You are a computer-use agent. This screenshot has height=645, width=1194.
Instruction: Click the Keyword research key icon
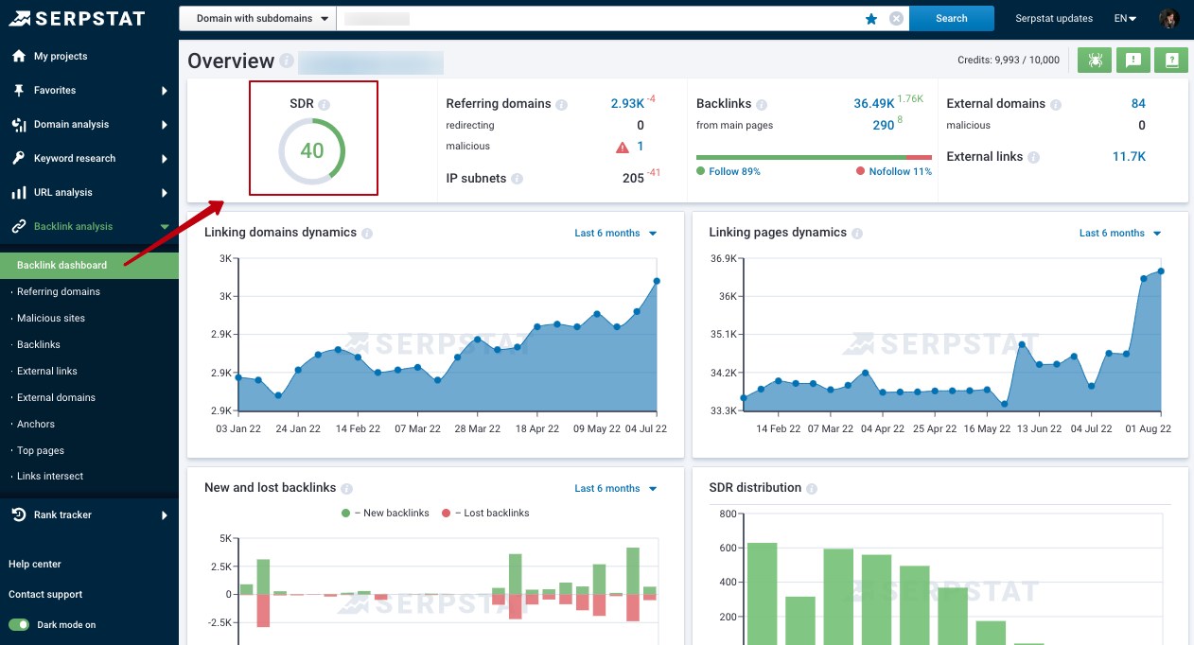pos(19,158)
